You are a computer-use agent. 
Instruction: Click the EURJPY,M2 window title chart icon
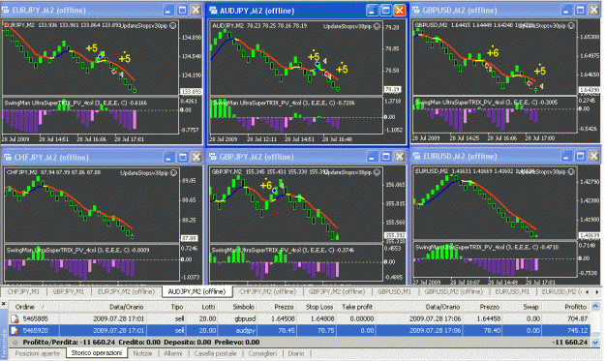coord(6,10)
